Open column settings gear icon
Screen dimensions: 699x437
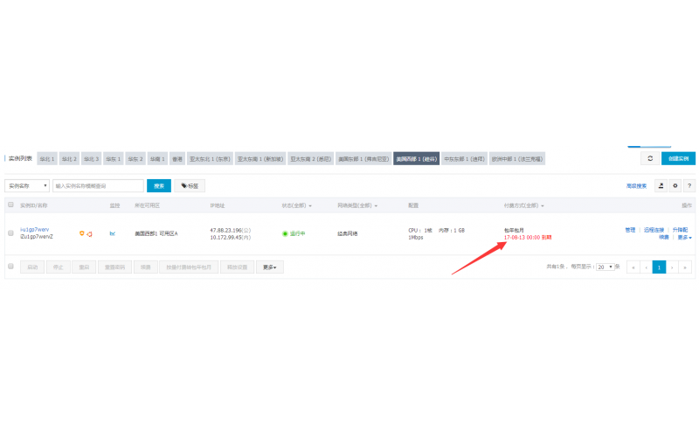click(x=675, y=185)
